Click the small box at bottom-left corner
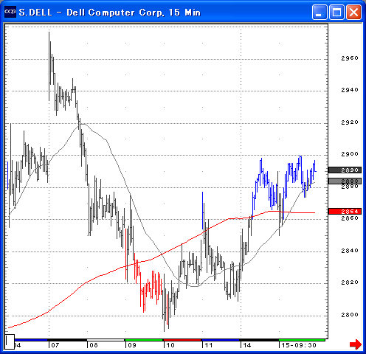366x354 pixels. point(10,341)
